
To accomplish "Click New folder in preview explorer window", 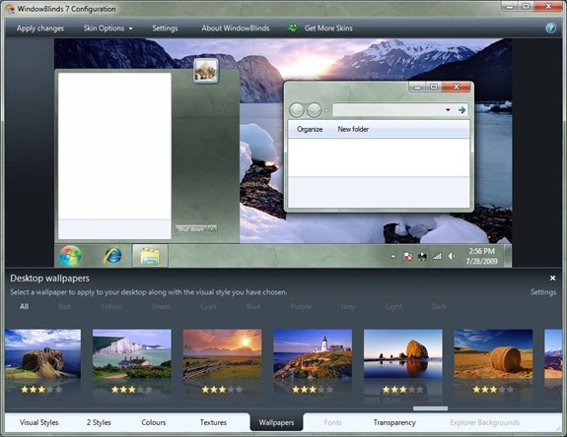I will click(353, 129).
